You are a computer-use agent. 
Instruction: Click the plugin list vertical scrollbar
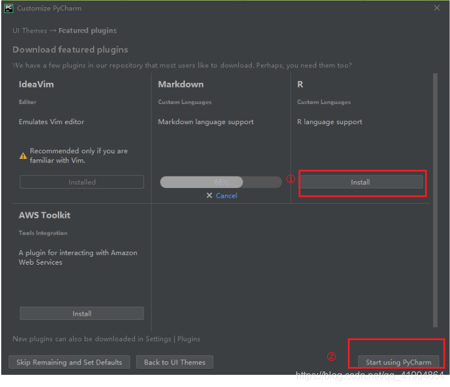[435, 200]
